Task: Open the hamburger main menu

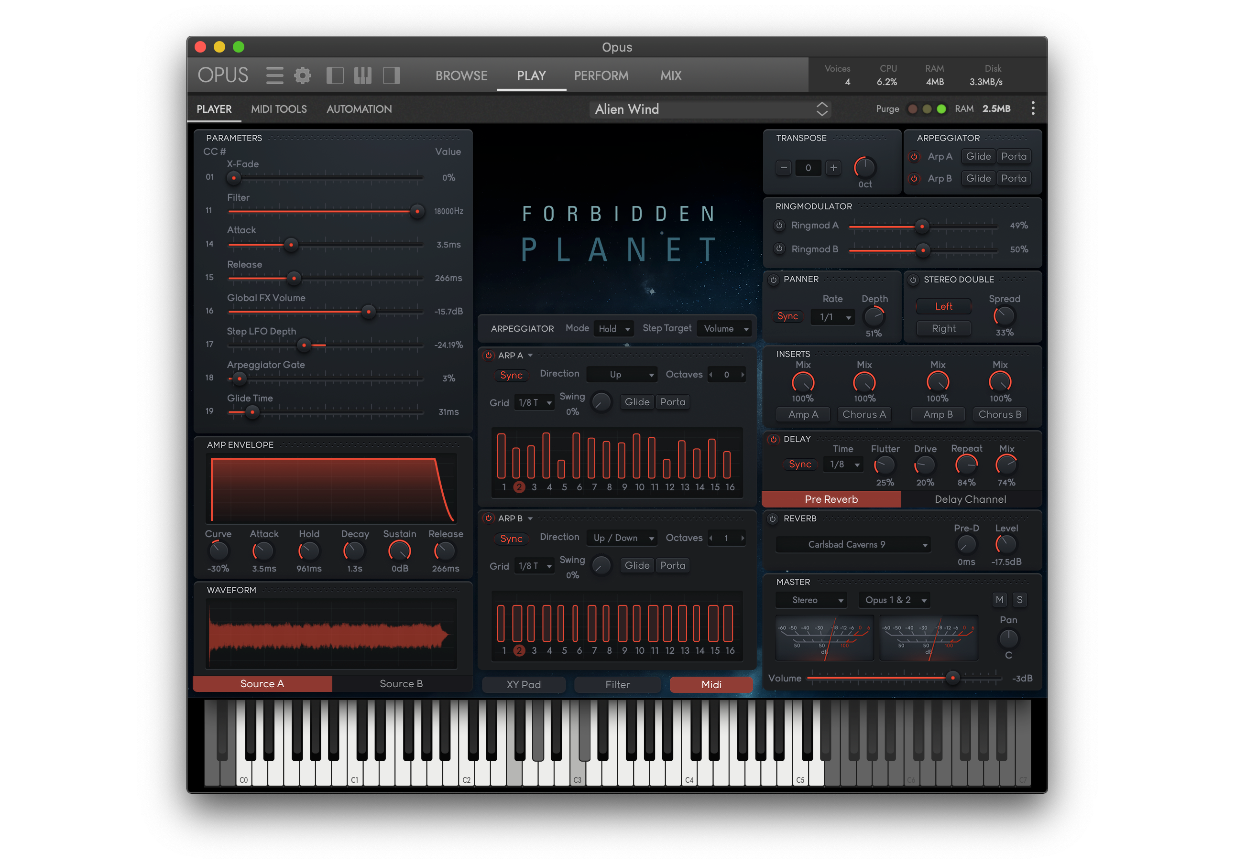Action: (x=274, y=76)
